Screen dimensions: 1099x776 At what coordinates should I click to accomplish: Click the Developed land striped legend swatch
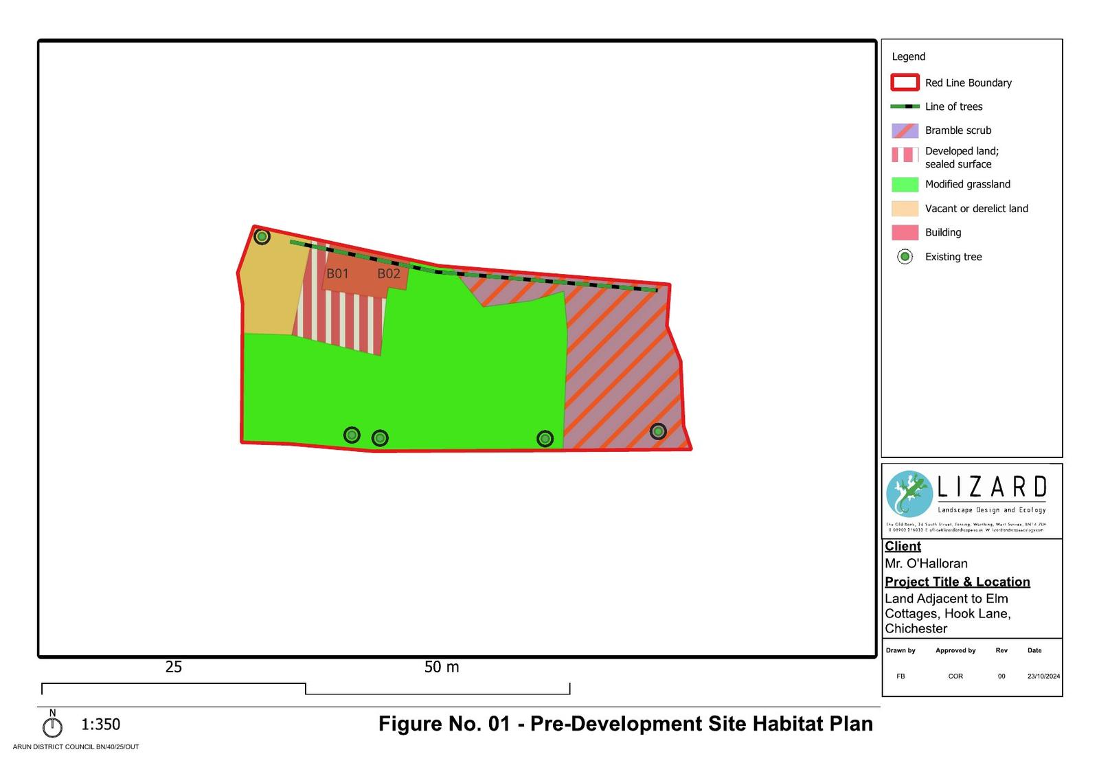905,155
